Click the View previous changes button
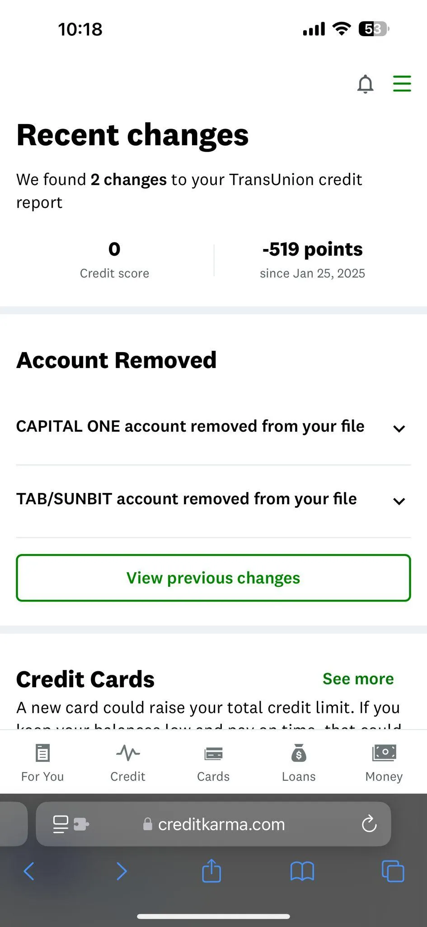Viewport: 427px width, 927px height. (213, 578)
